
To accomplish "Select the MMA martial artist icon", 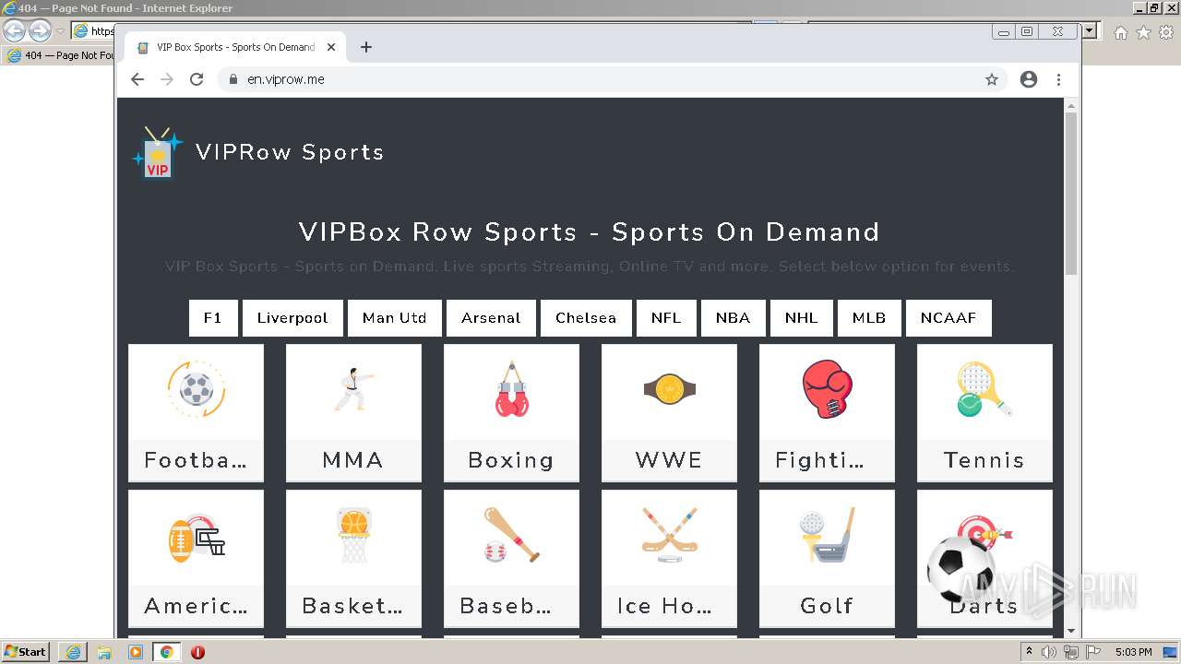I will click(353, 389).
